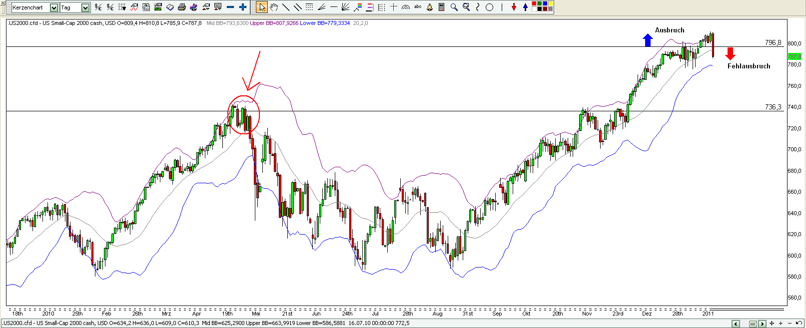The height and width of the screenshot is (328, 806).
Task: Click the order up/down arrows icon
Action: [x=206, y=7]
